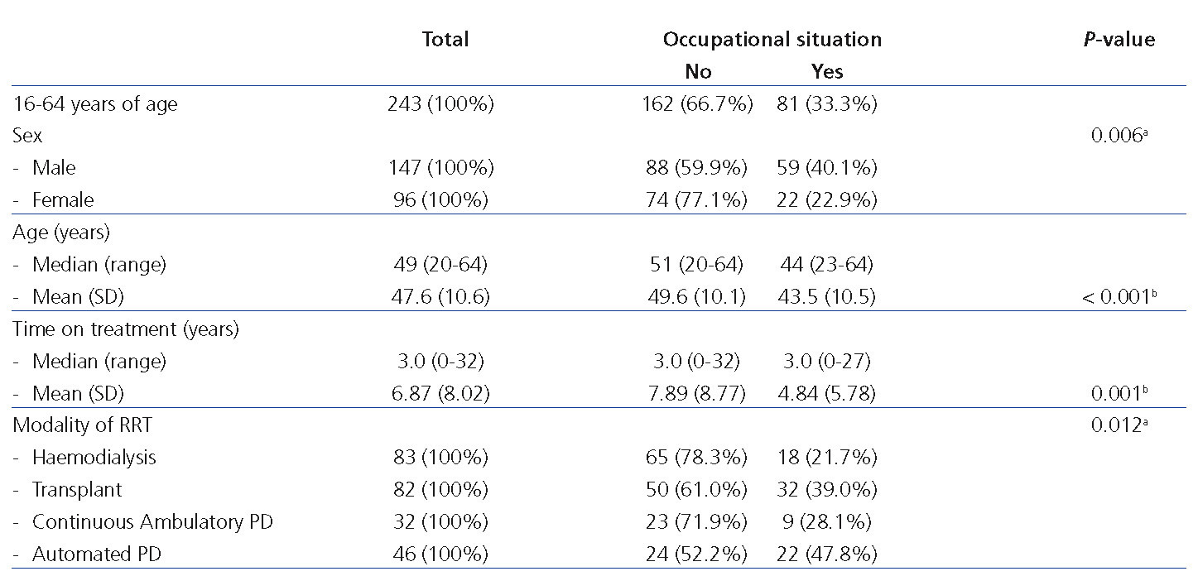Image resolution: width=1198 pixels, height=576 pixels.
Task: Click the "Occupational situation" header
Action: pos(772,39)
